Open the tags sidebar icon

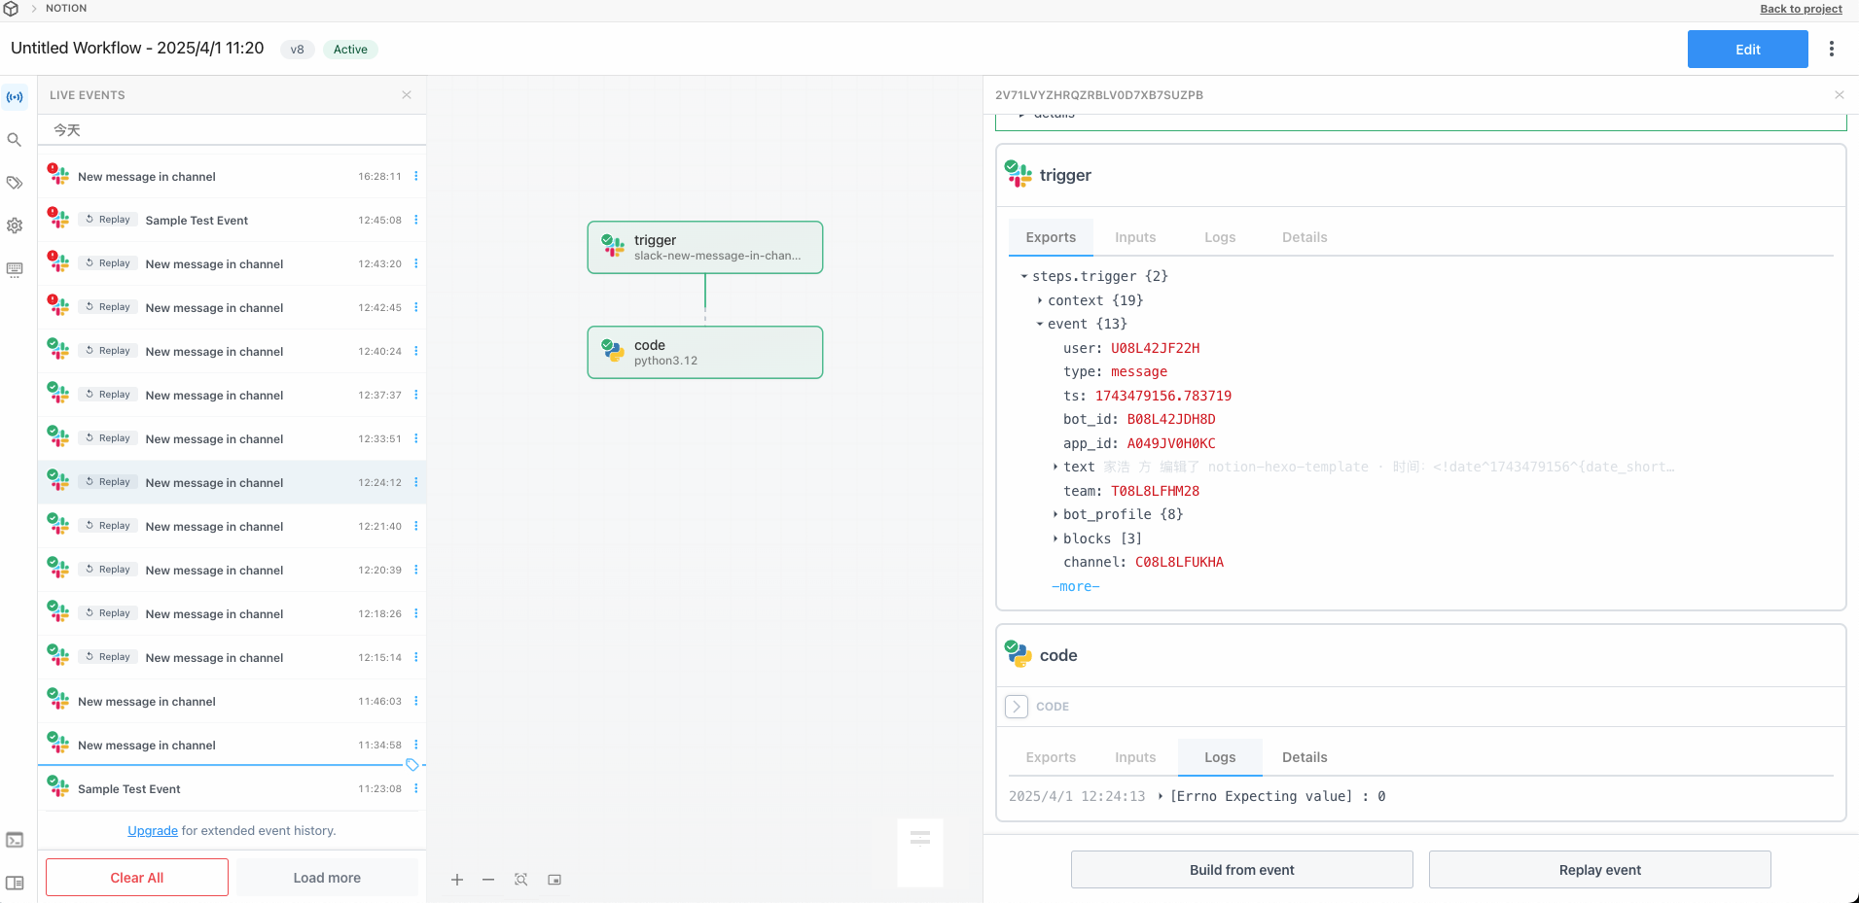15,183
